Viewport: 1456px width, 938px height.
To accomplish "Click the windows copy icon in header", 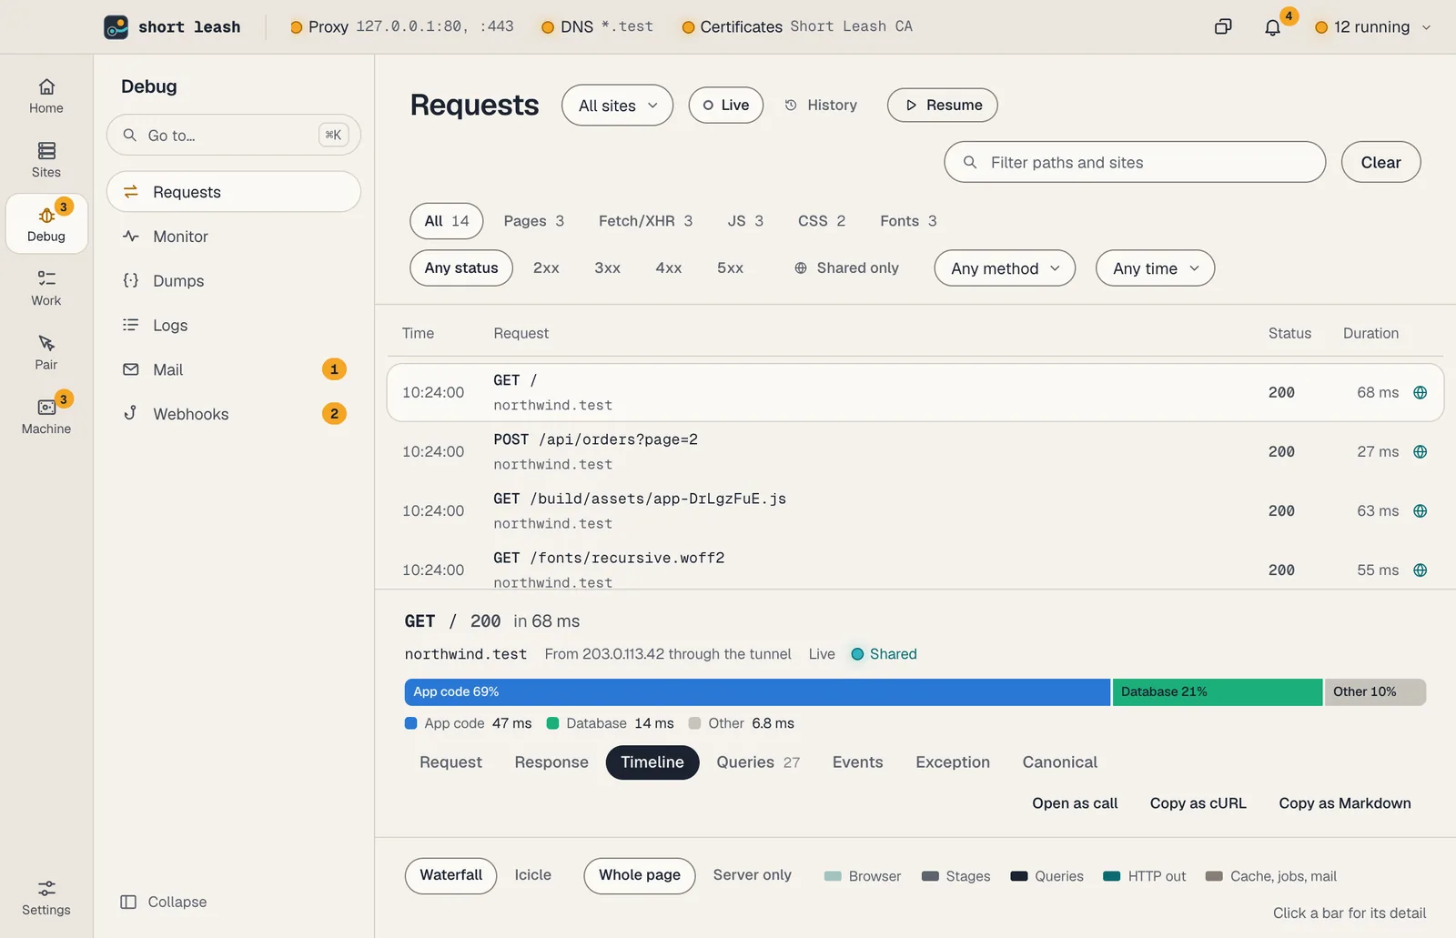I will [1223, 26].
